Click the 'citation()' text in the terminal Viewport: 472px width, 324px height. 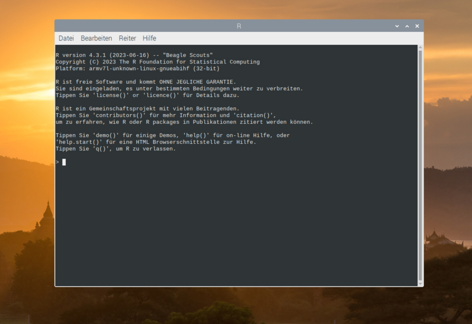[255, 115]
